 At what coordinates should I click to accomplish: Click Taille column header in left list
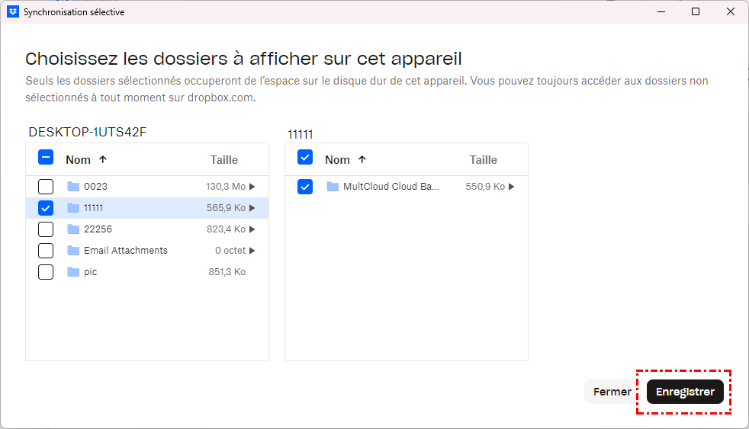coord(224,160)
